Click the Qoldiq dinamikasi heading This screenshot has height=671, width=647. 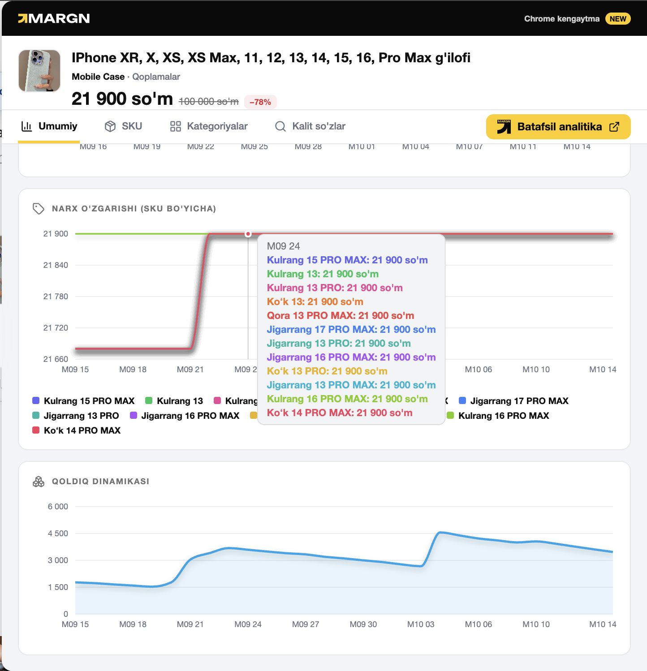pyautogui.click(x=101, y=482)
